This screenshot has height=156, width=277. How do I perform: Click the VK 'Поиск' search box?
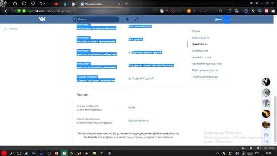96,19
